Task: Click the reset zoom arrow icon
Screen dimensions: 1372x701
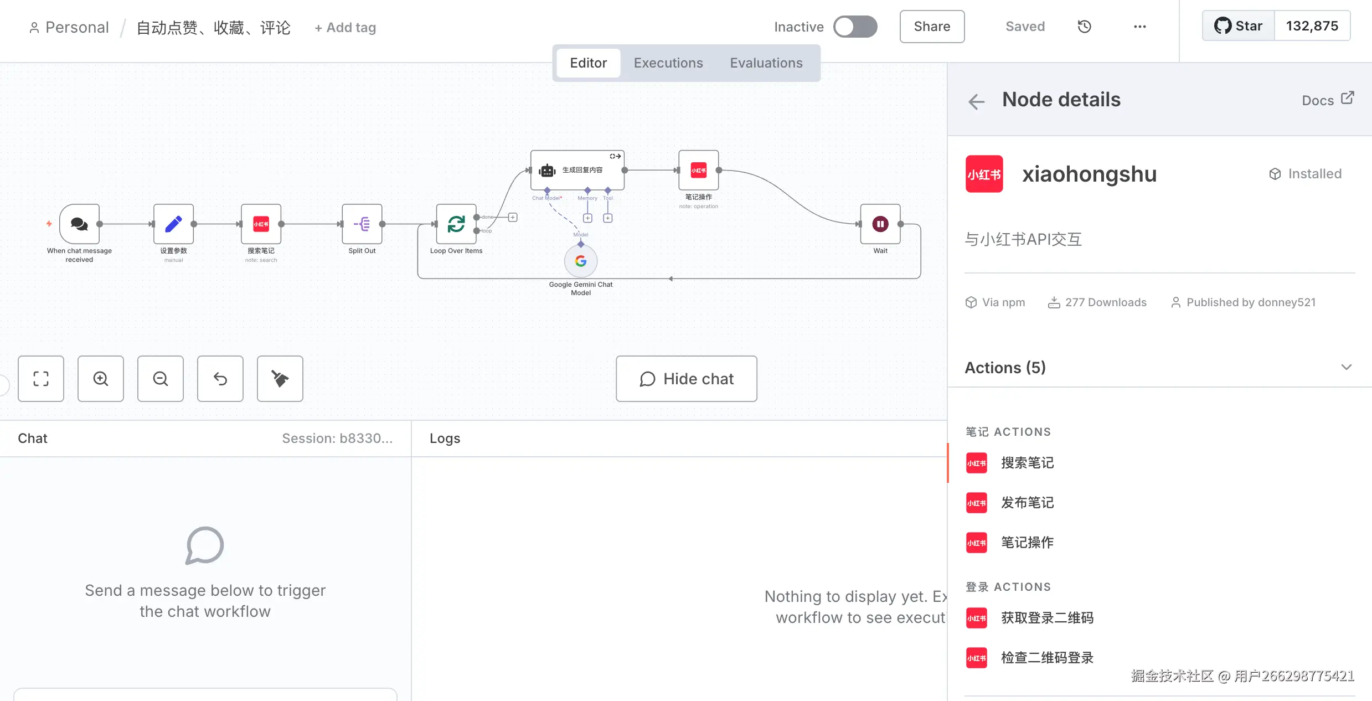Action: pyautogui.click(x=220, y=379)
